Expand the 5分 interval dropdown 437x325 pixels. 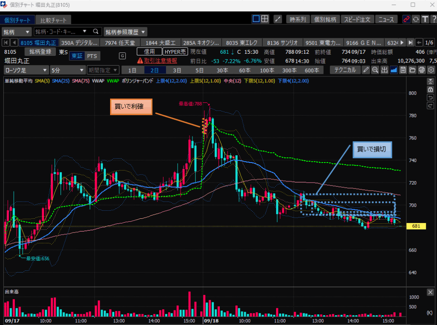coord(67,70)
